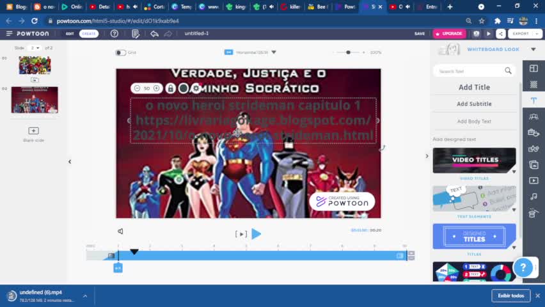Open the Powtoon hamburger menu
This screenshot has width=545, height=307.
10,34
